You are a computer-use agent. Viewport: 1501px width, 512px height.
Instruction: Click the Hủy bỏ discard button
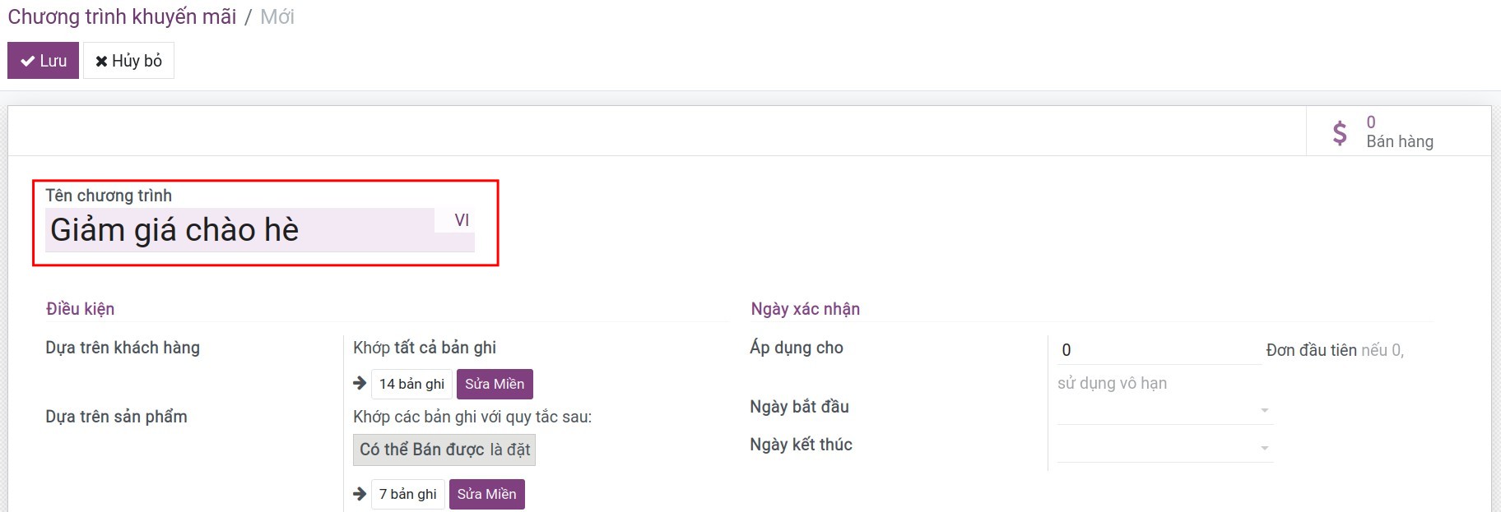coord(128,61)
